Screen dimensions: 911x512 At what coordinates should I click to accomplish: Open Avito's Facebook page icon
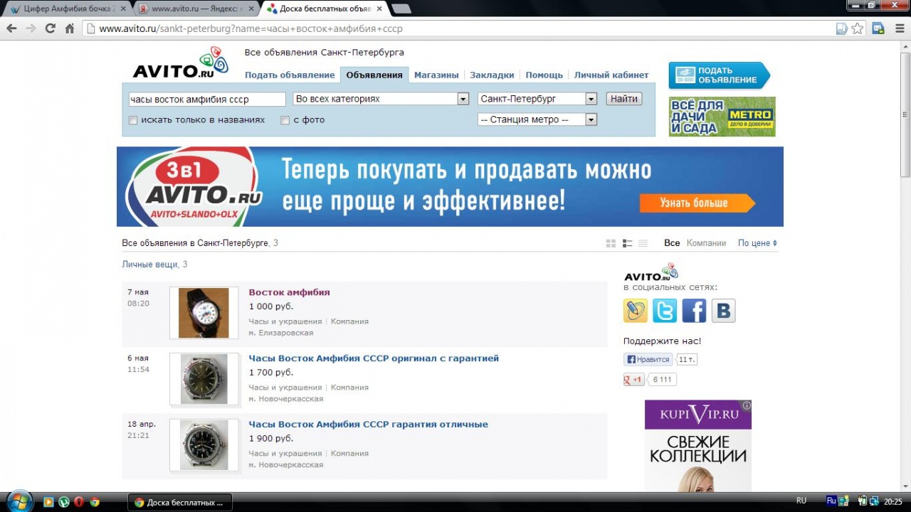click(694, 311)
